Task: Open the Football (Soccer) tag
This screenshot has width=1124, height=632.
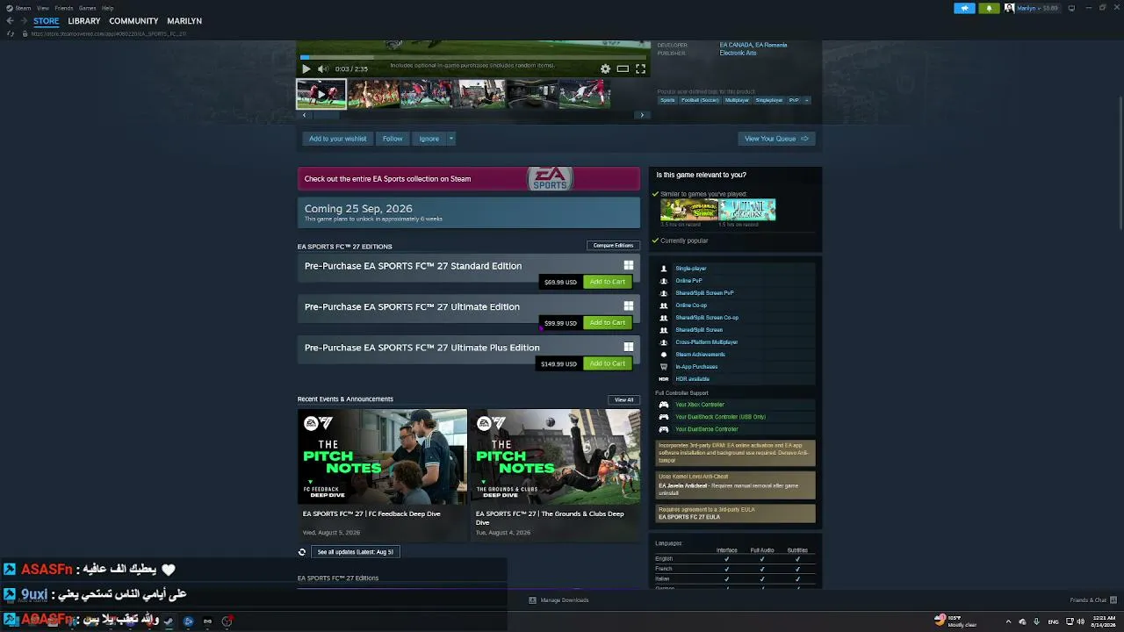Action: click(700, 100)
